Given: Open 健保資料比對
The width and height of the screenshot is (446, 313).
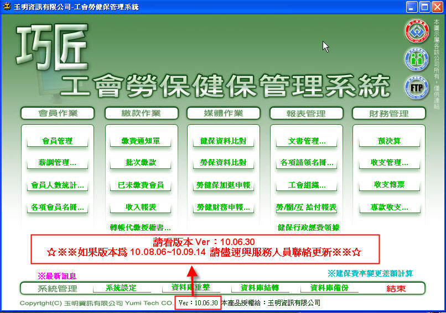Looking at the screenshot, I should [224, 141].
